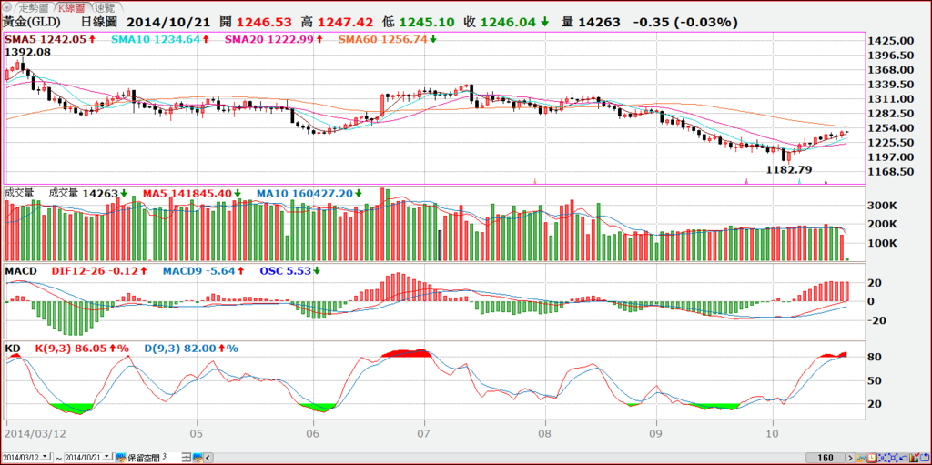Click the 保留空間 value field

(x=171, y=457)
